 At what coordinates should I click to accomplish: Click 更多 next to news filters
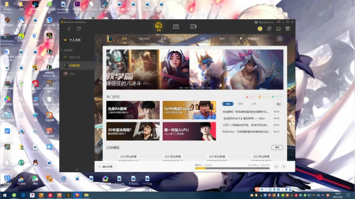coord(279,104)
